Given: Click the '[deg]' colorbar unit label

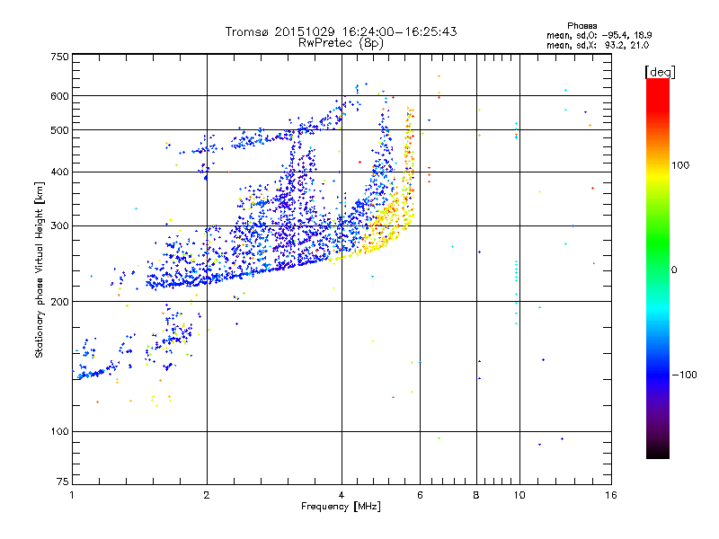Looking at the screenshot, I should pos(660,73).
